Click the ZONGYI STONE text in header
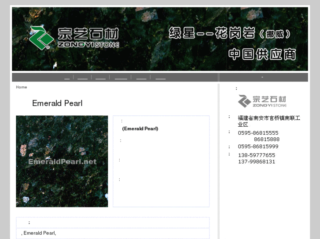The image size is (320, 239). [x=88, y=45]
